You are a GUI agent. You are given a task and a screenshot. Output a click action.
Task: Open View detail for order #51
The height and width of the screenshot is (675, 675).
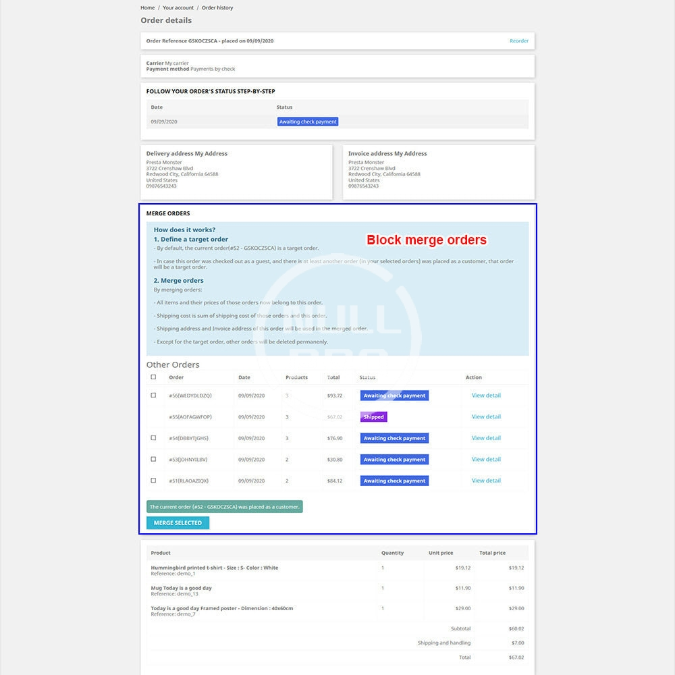[486, 481]
